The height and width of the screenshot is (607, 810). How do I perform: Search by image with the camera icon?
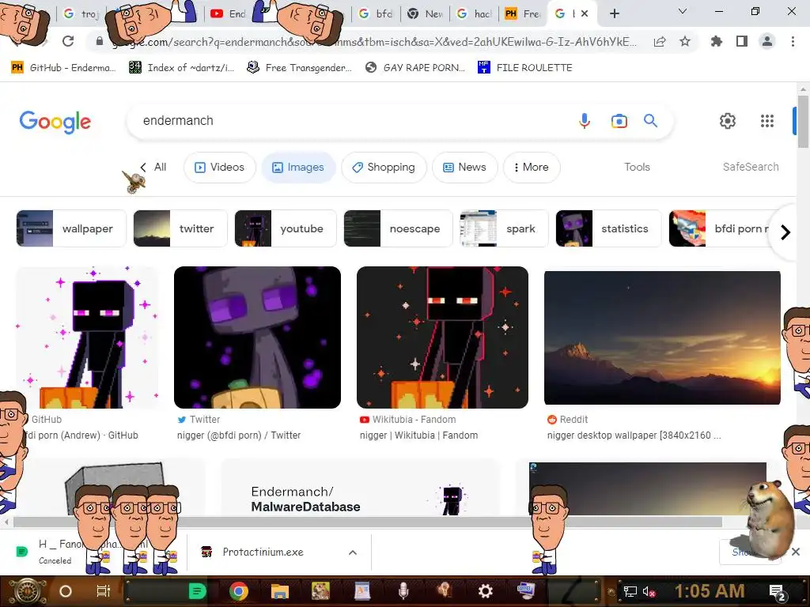[x=619, y=121]
